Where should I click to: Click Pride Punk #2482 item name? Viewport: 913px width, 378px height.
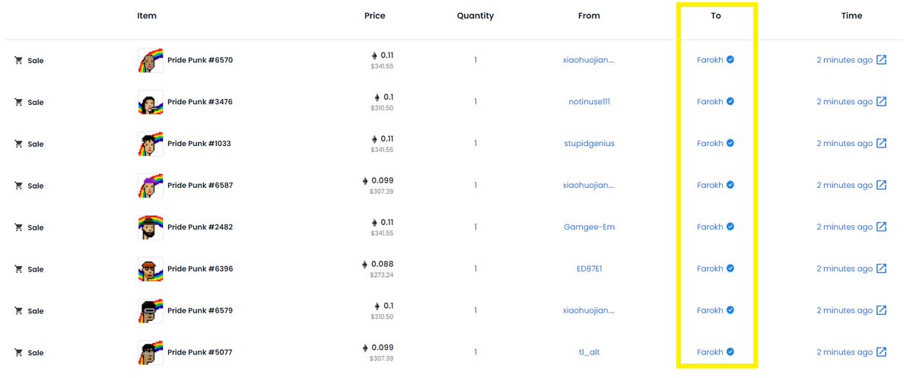pyautogui.click(x=200, y=227)
